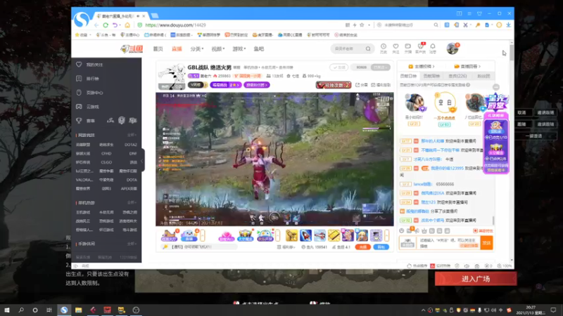This screenshot has height=316, width=563.
Task: Open Windows taskbar search
Action: tap(21, 310)
